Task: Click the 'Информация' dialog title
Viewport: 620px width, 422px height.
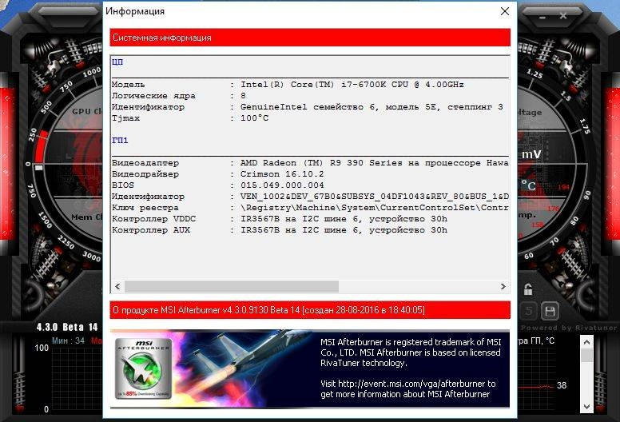Action: coord(135,11)
